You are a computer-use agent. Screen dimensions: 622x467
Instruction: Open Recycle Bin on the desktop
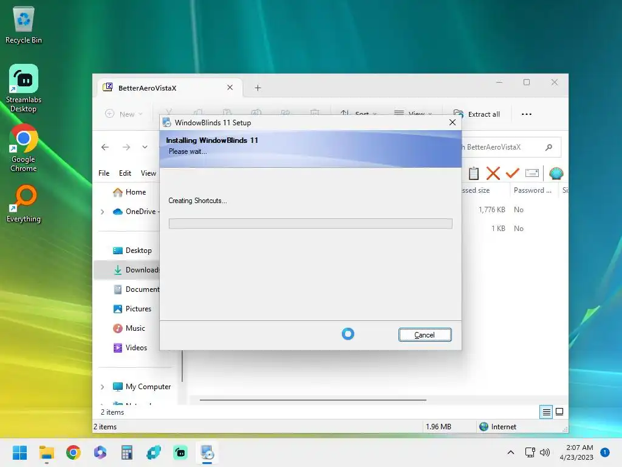click(x=24, y=25)
